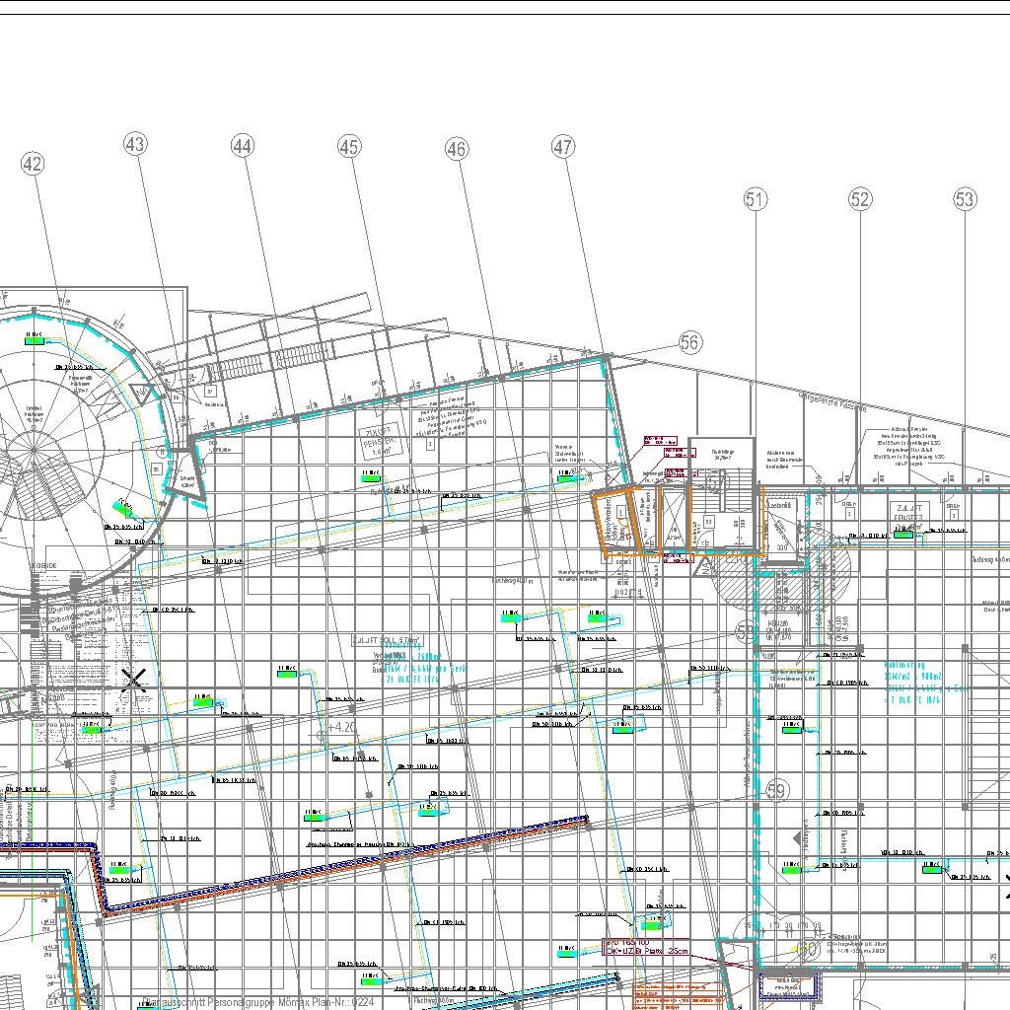Screen dimensions: 1010x1010
Task: Select grid marker 52
Action: tap(860, 199)
